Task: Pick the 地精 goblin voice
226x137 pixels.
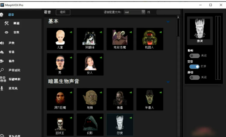Action: [90, 99]
